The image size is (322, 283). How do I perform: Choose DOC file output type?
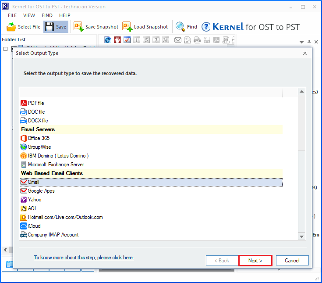[x=151, y=112]
